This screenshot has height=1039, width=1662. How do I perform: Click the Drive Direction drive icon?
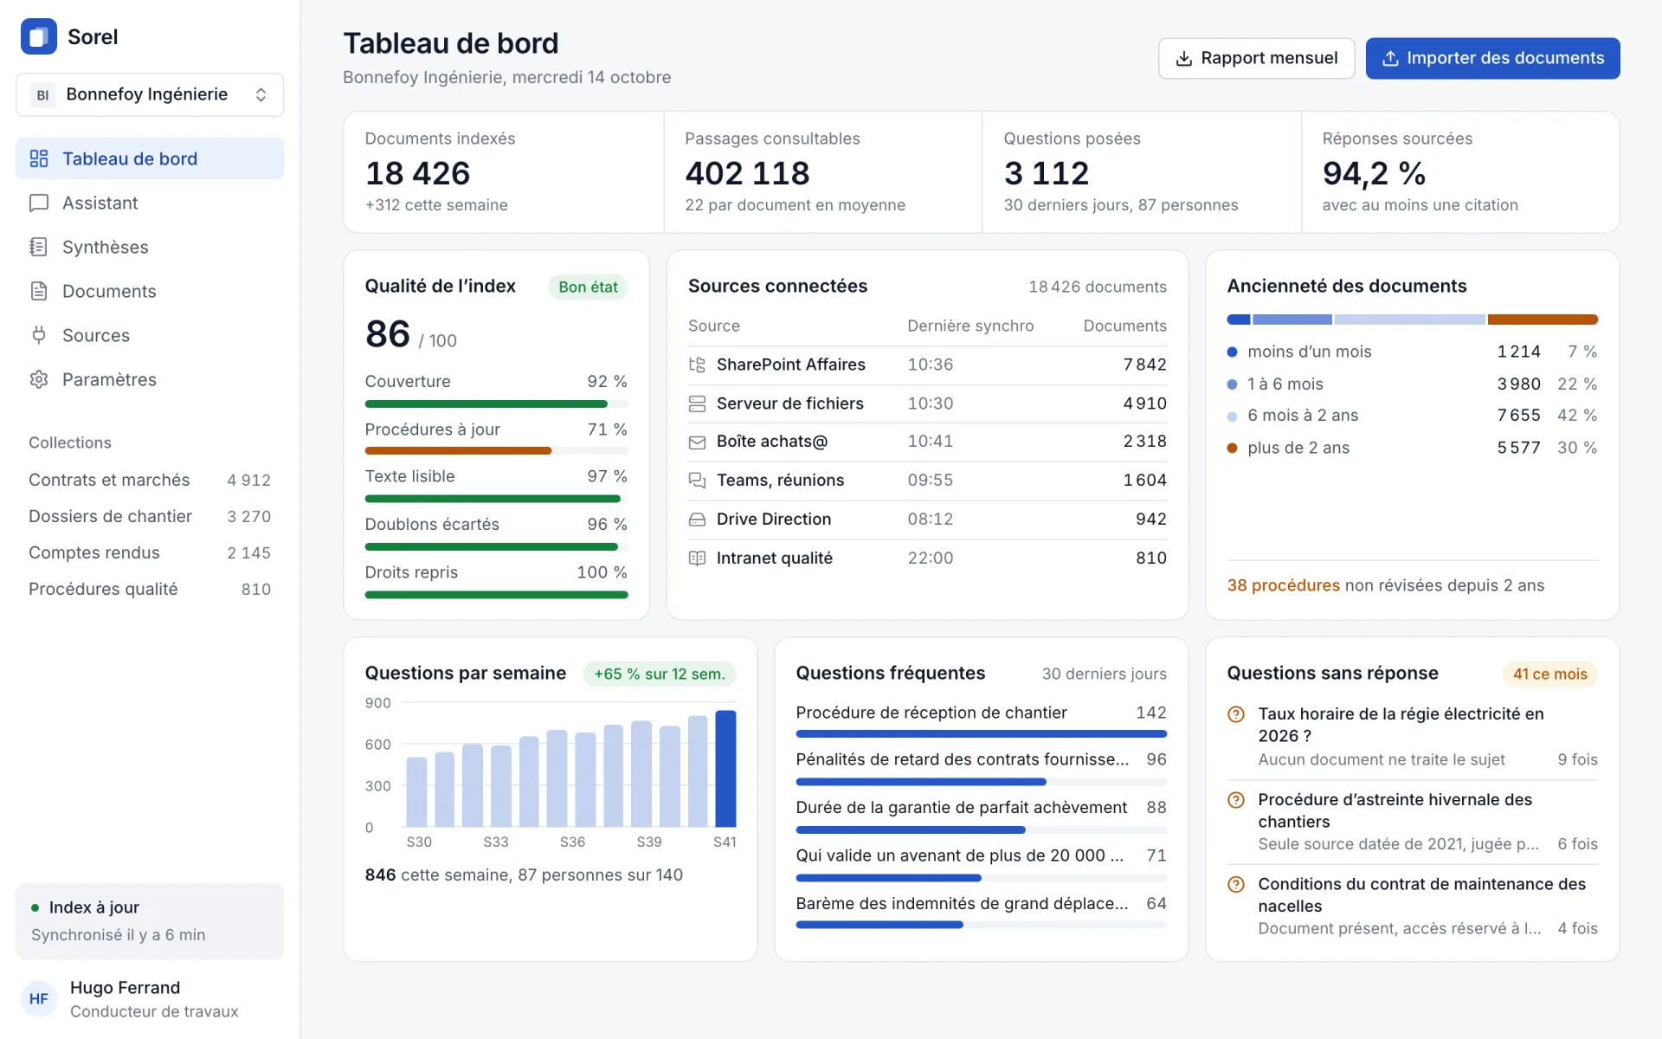(x=697, y=519)
